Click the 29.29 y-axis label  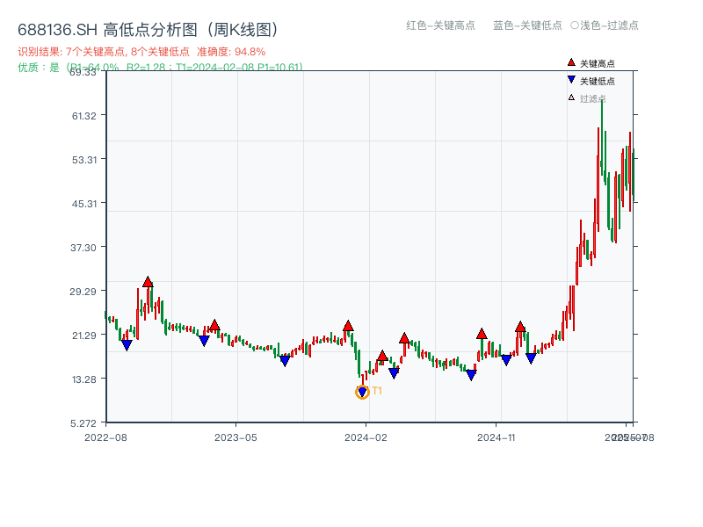83,292
